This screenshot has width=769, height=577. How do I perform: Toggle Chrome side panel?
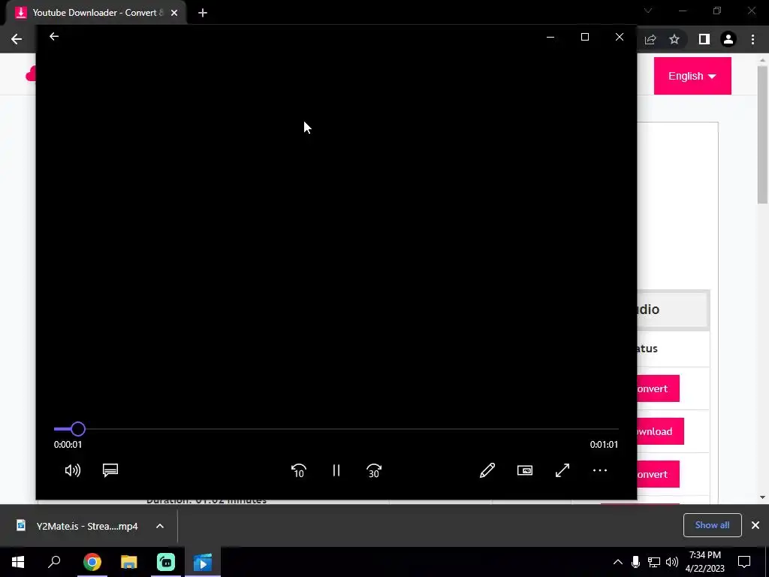pyautogui.click(x=704, y=39)
